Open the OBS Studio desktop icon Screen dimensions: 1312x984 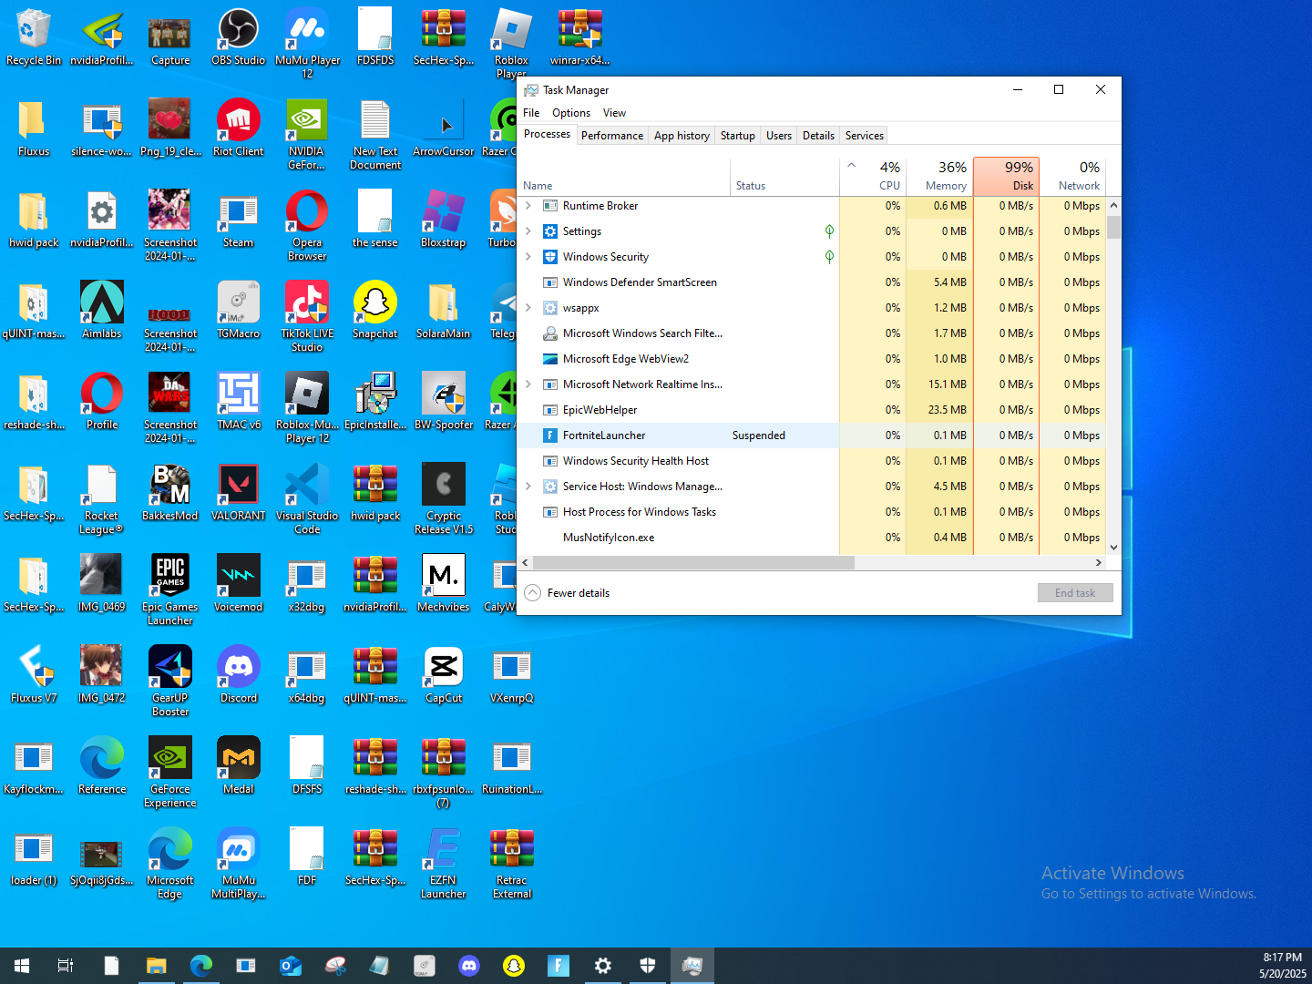click(x=239, y=30)
